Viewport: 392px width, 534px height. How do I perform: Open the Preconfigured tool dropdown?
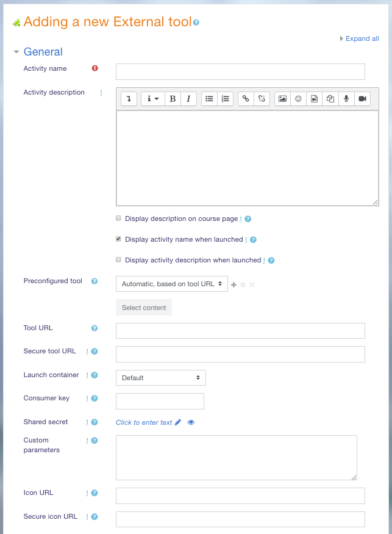(172, 284)
